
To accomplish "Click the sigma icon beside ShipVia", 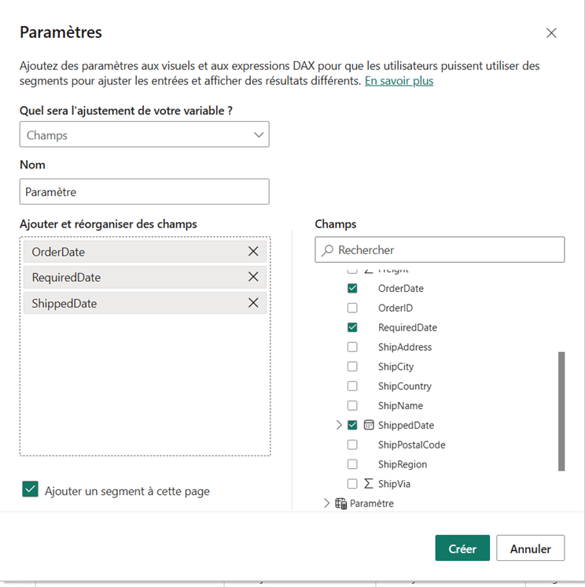I will pyautogui.click(x=369, y=484).
